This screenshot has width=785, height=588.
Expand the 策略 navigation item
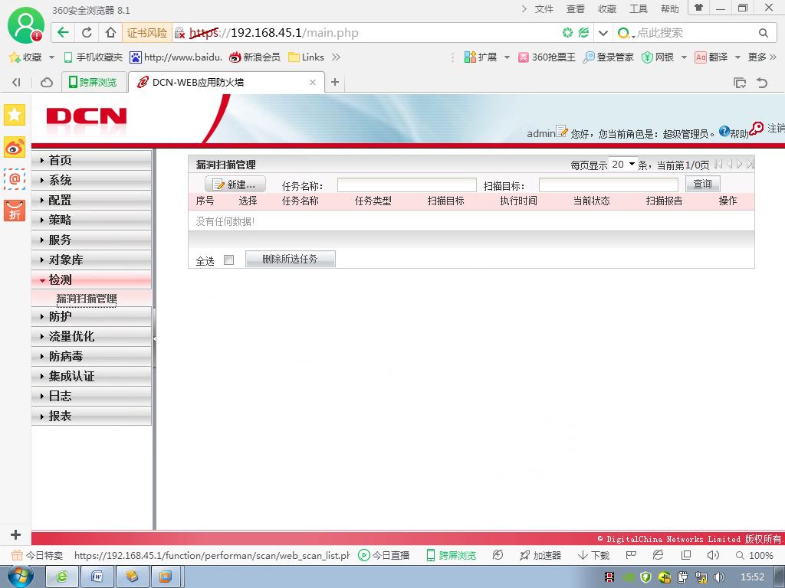(92, 220)
